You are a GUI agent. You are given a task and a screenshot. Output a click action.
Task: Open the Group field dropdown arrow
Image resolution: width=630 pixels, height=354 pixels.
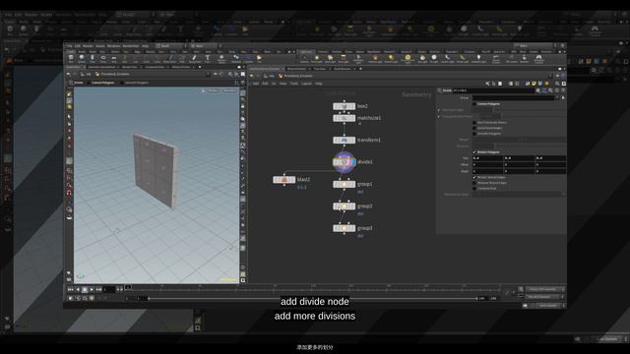pos(558,97)
